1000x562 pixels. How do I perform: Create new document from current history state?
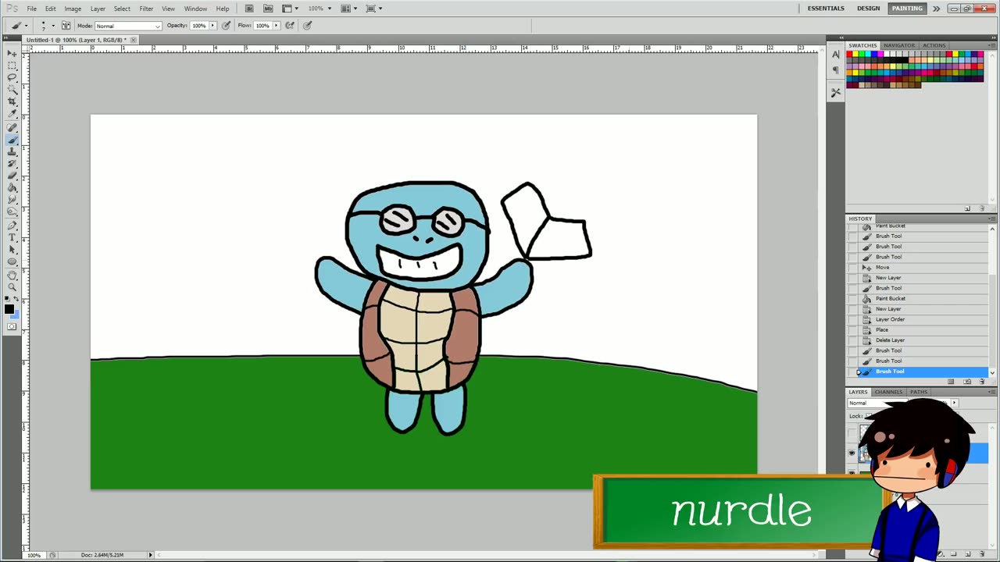[951, 382]
